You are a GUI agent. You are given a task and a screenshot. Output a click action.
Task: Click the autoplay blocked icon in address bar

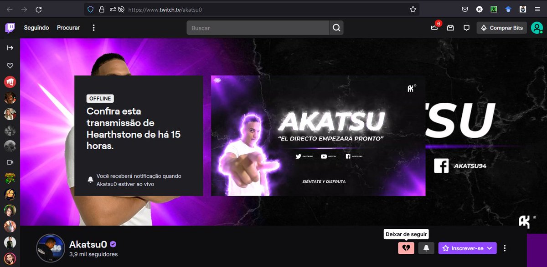121,9
